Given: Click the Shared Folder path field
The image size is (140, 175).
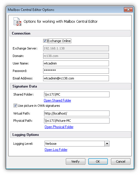Looking at the screenshot, I should [77, 94].
